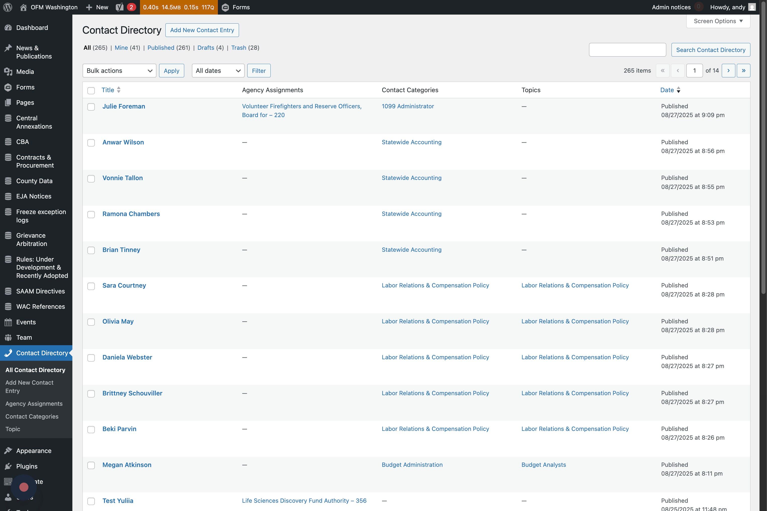Check the Julie Foreman row checkbox
The image size is (767, 511).
pos(91,107)
